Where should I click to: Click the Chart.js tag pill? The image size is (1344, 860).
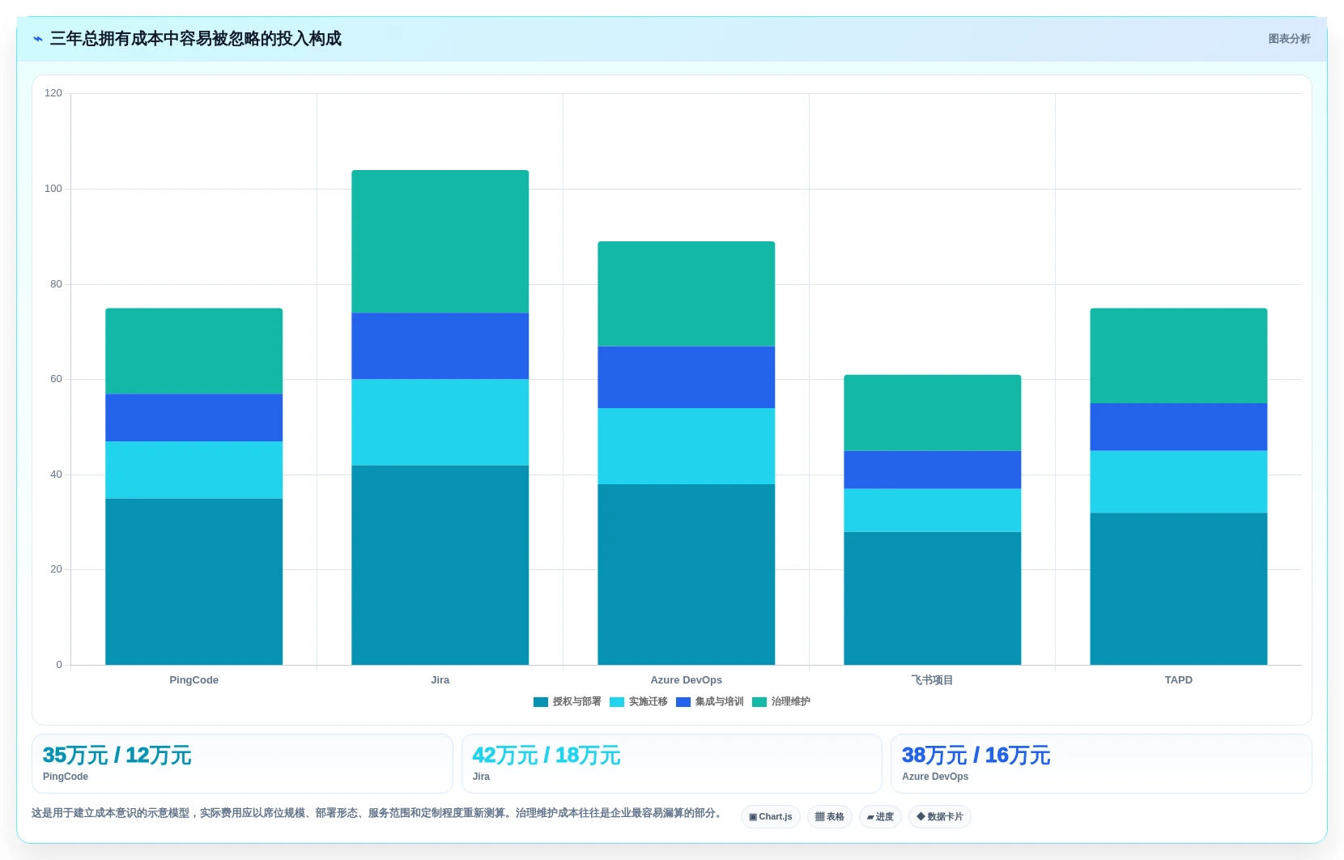771,816
